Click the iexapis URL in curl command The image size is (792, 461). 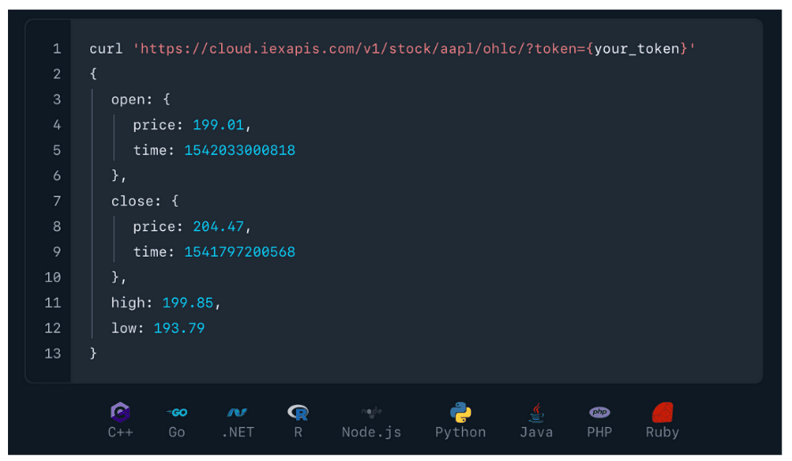pos(357,48)
